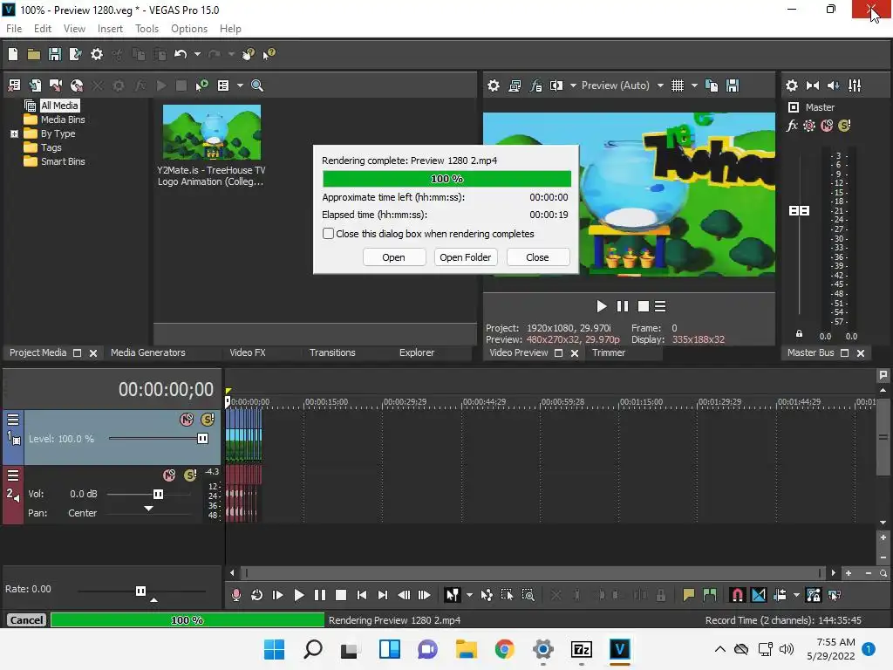Play timeline from transport bar
The width and height of the screenshot is (893, 670).
[298, 595]
